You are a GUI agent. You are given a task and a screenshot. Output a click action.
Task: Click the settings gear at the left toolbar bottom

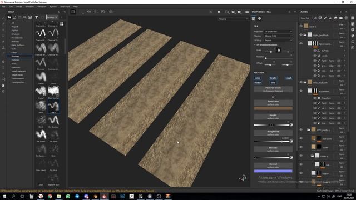coord(3,91)
